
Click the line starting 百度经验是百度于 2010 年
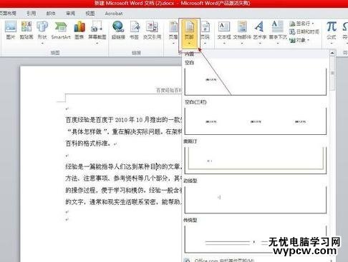124,120
